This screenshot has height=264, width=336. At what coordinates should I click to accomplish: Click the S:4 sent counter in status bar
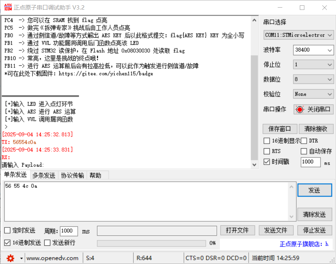[x=90, y=258]
